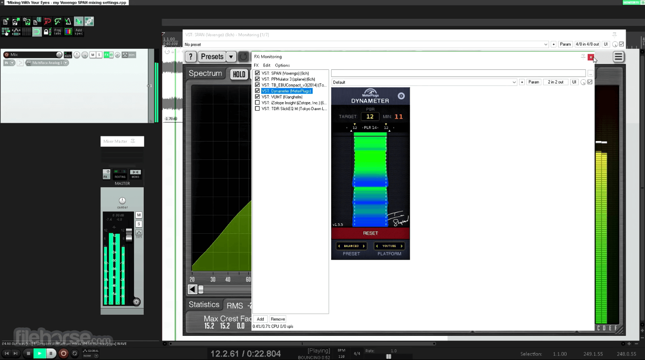
Task: Mute the Master track in mixer
Action: point(139,215)
